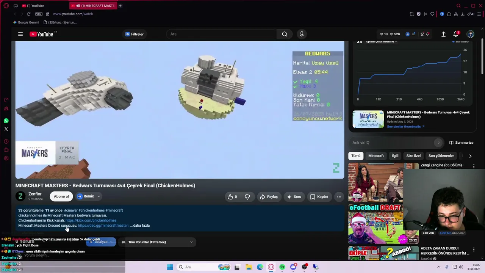485x273 pixels.
Task: Click the system tray volume icon
Action: pyautogui.click(x=461, y=267)
